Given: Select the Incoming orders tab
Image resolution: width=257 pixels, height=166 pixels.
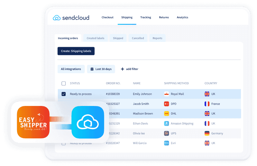Looking at the screenshot, I should click(x=68, y=38).
